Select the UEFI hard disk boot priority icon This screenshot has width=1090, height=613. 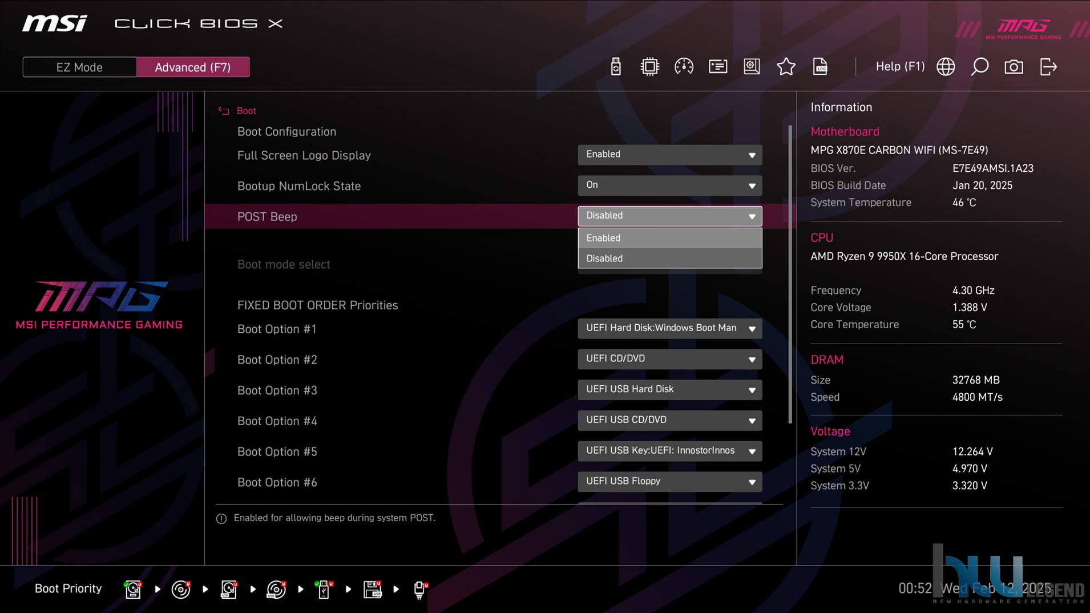[133, 589]
